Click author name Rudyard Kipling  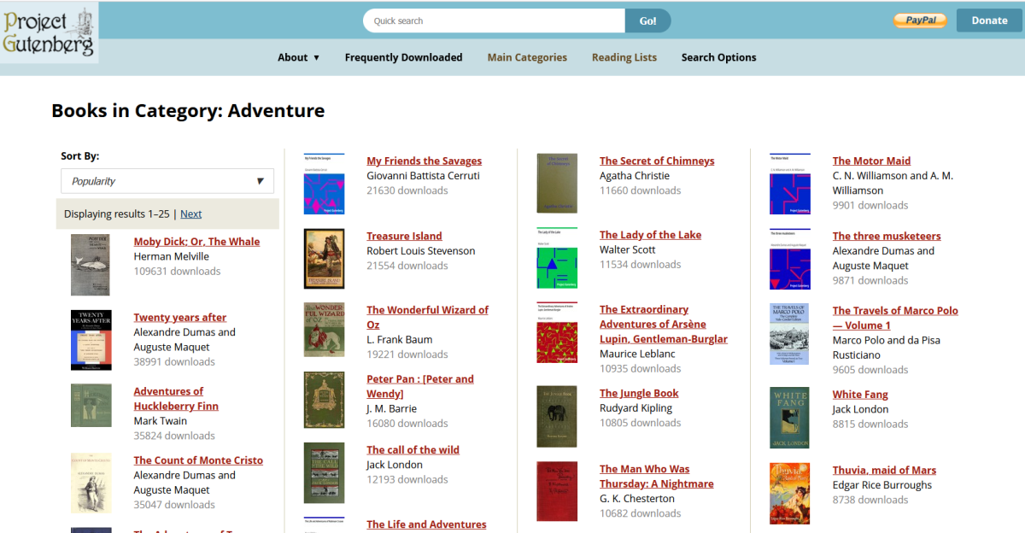[635, 408]
